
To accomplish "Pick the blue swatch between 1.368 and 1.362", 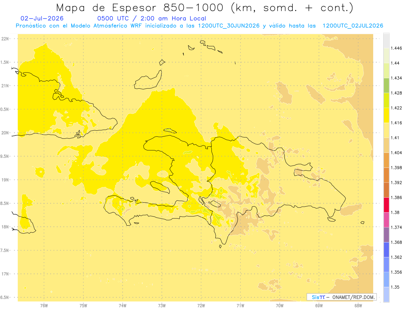I will (386, 250).
